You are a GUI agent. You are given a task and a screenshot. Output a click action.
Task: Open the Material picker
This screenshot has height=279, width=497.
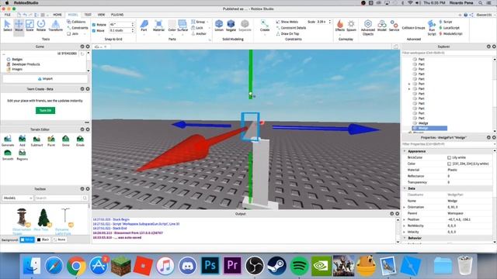(x=158, y=26)
